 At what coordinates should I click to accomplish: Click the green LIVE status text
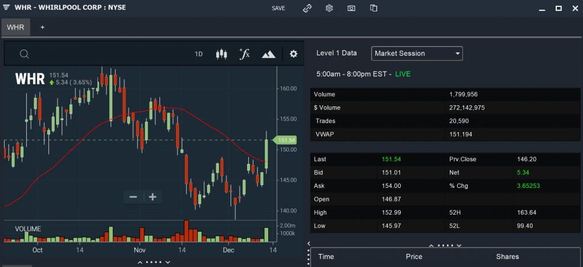click(403, 75)
